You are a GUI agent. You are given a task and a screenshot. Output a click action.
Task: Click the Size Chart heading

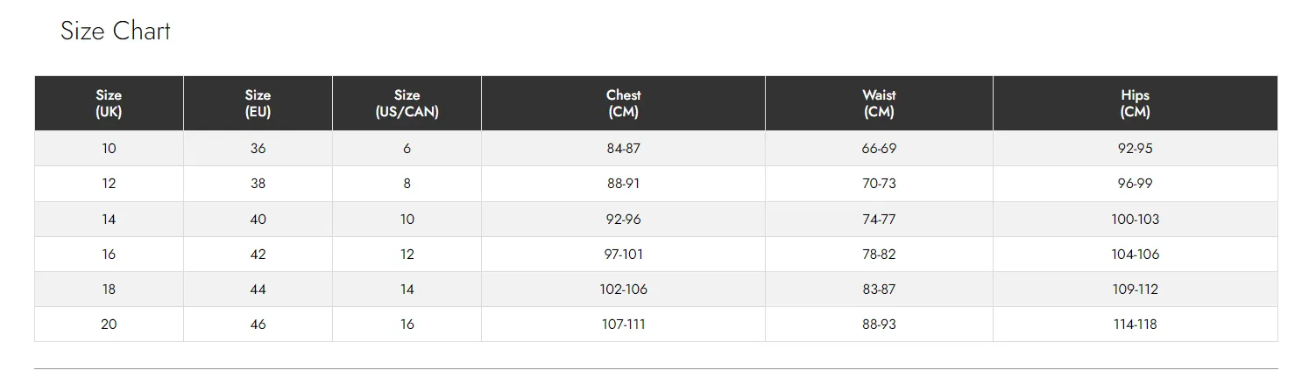tap(116, 31)
